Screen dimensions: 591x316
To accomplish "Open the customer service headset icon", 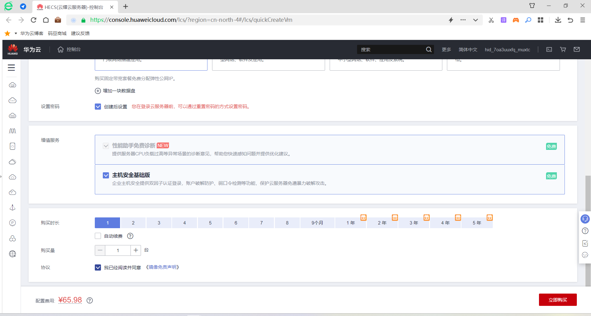I will coord(585,219).
